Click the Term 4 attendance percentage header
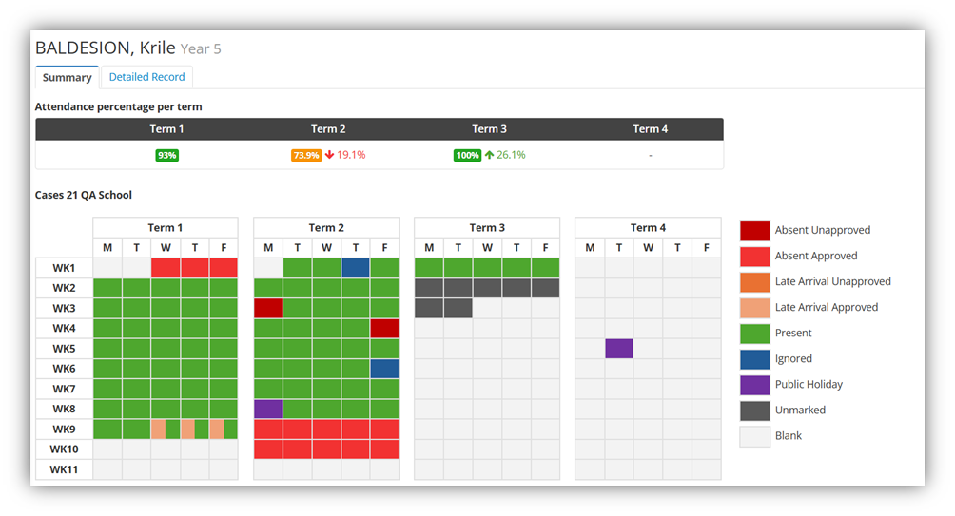Screen dimensions: 955x516 coord(651,129)
